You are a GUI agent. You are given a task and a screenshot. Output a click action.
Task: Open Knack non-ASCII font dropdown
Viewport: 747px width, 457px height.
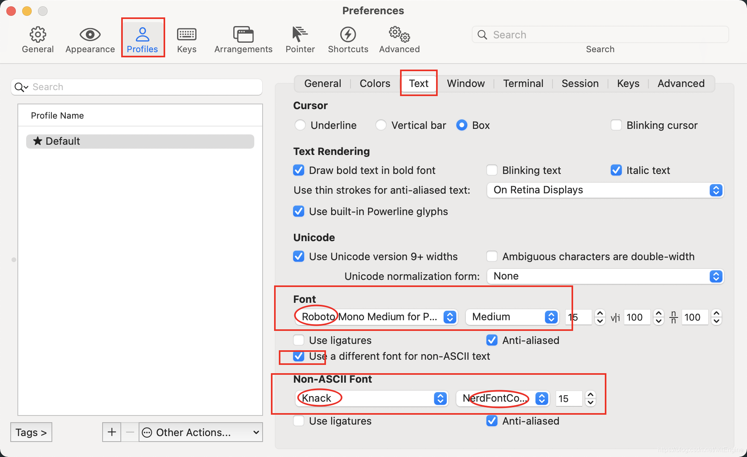(372, 398)
